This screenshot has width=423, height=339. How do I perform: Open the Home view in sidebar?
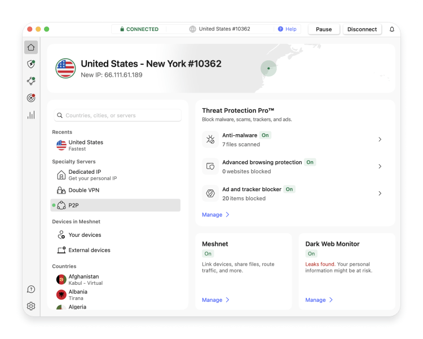[31, 47]
